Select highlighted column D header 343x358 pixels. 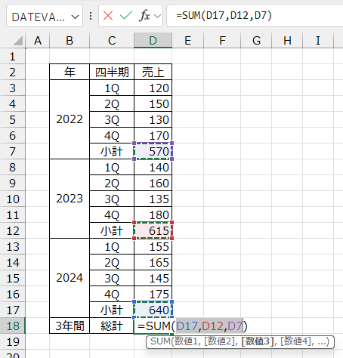[x=153, y=40]
